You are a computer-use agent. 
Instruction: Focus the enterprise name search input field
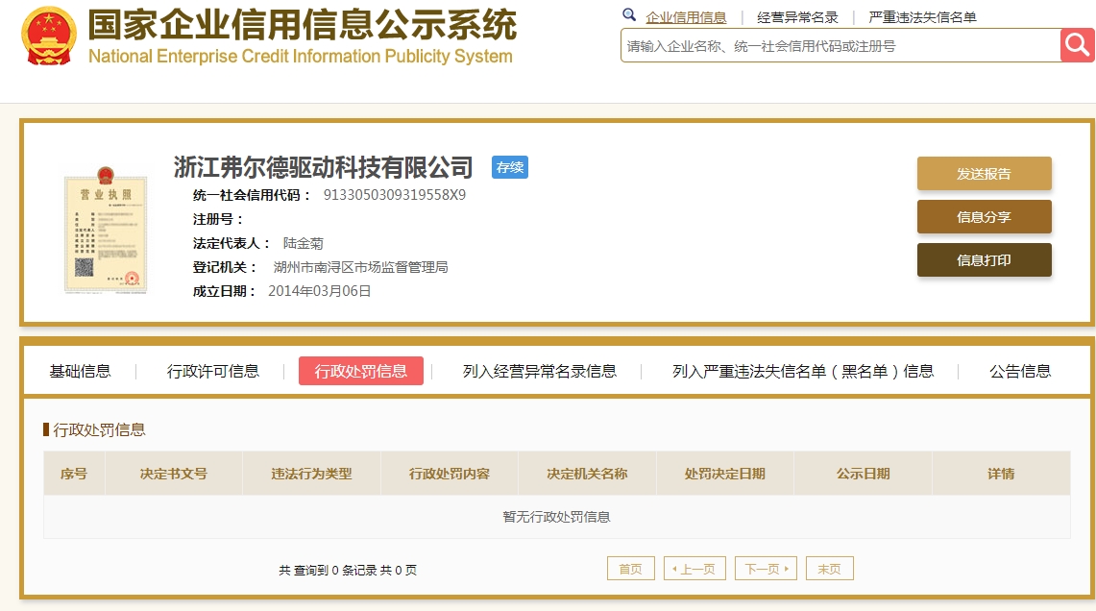[840, 45]
